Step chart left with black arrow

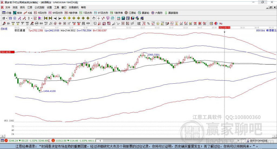coord(55,18)
